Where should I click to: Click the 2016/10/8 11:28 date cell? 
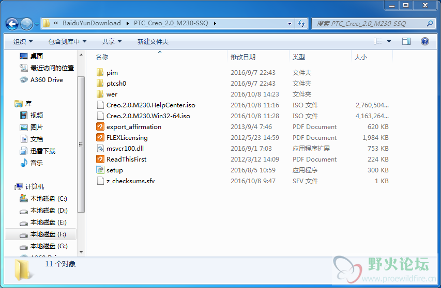point(255,116)
